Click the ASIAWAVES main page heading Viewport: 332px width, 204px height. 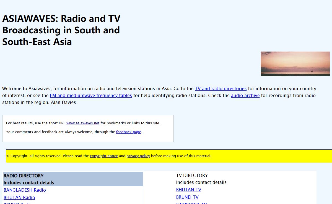(x=61, y=30)
